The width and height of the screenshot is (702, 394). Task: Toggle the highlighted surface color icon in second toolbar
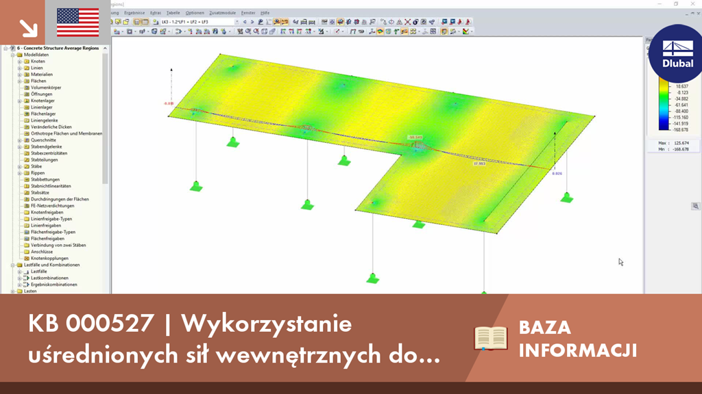pos(380,31)
